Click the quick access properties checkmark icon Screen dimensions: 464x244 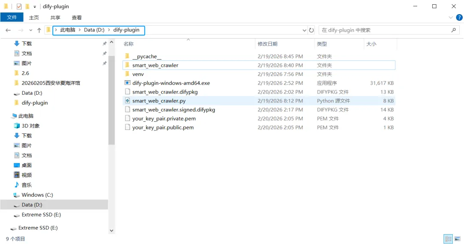point(19,6)
